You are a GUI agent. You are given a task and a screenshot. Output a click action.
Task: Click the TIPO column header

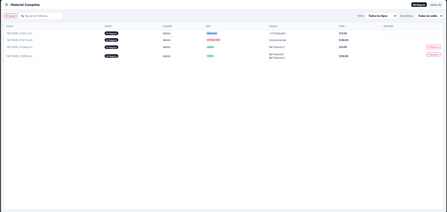(208, 26)
